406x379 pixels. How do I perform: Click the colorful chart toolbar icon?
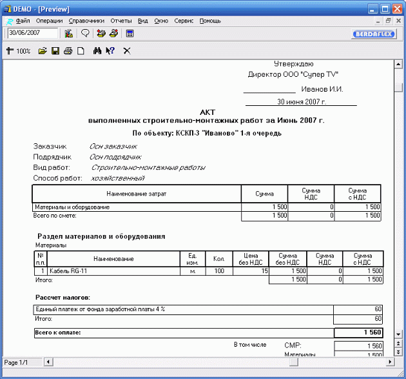tap(68, 33)
